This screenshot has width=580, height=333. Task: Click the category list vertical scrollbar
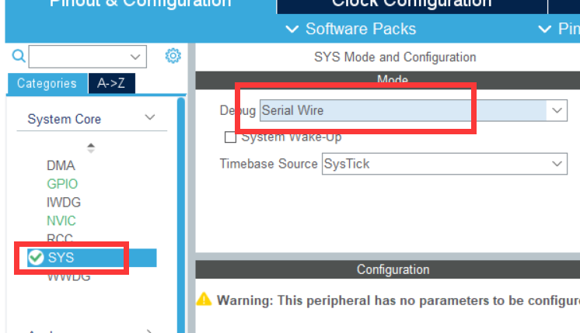(181, 215)
